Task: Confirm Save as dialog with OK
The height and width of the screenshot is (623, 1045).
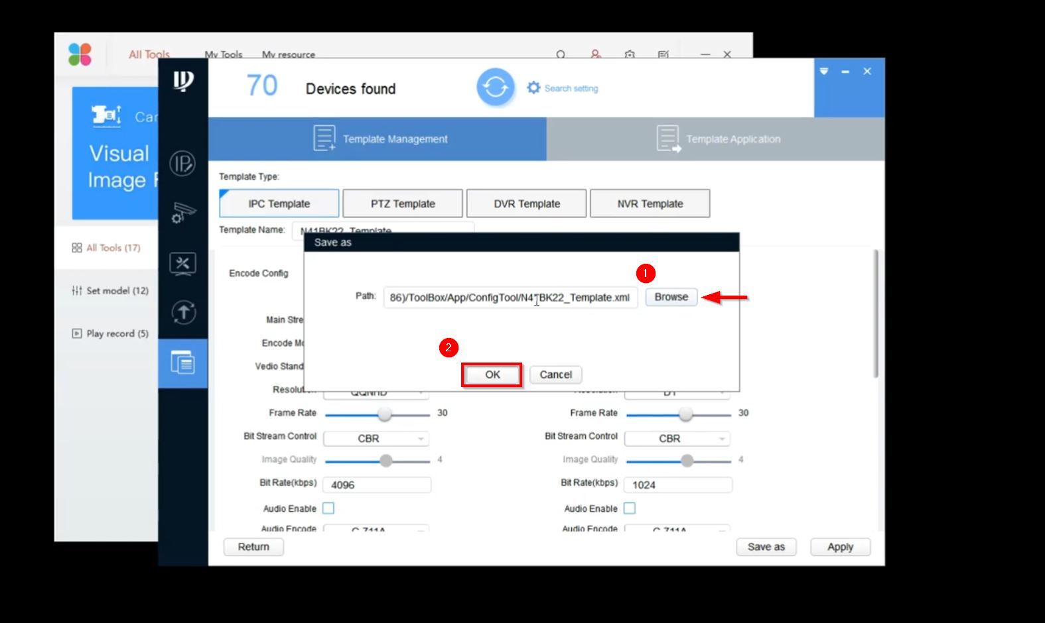Action: (x=492, y=374)
